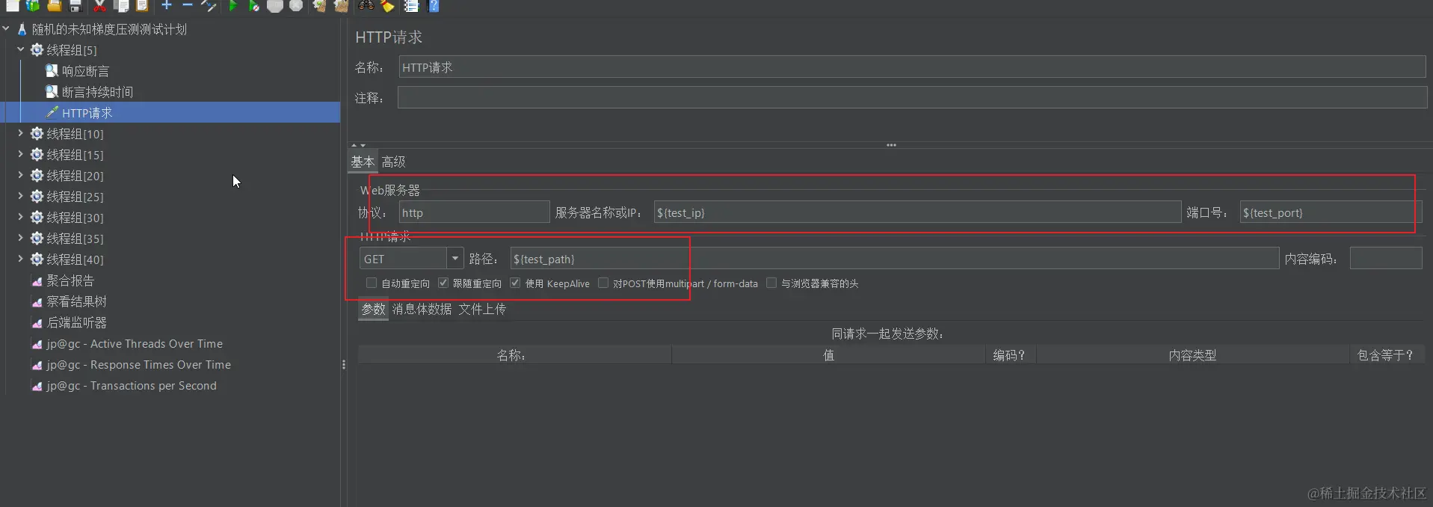Image resolution: width=1433 pixels, height=507 pixels.
Task: Click the Paste clipboard icon
Action: [142, 5]
